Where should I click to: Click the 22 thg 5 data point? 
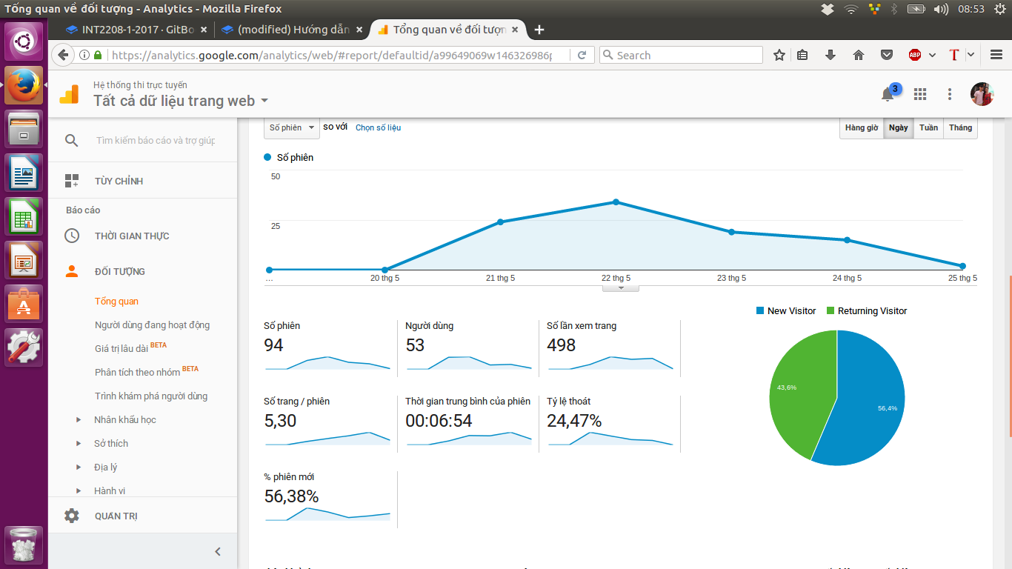point(616,202)
